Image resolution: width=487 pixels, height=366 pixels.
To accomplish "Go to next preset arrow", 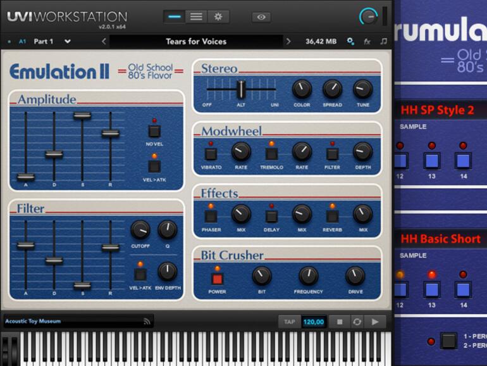I will 288,41.
